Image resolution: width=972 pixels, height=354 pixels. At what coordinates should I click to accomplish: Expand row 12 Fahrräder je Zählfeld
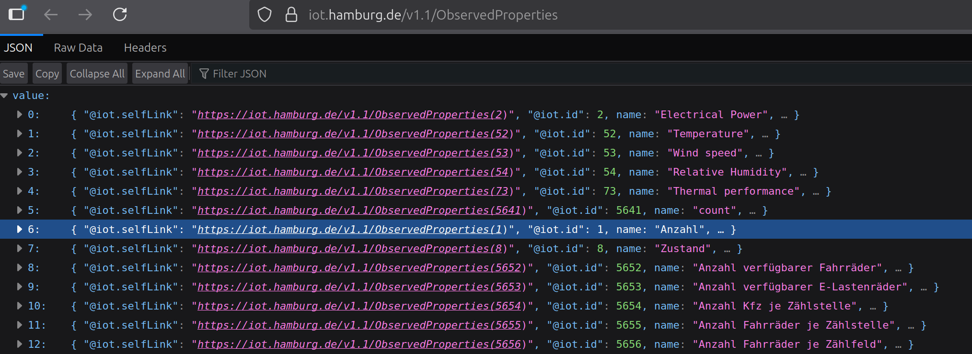20,344
